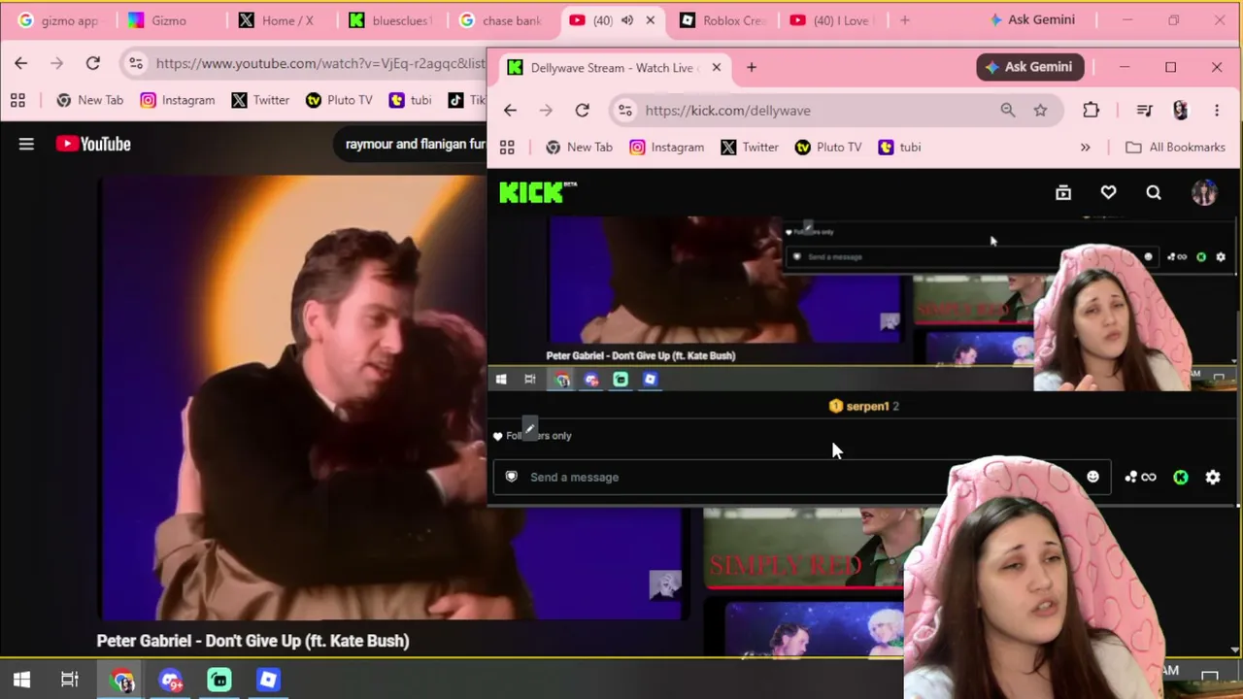1243x699 pixels.
Task: Expand hidden bookmarks chevron in Kick window
Action: click(x=1085, y=148)
